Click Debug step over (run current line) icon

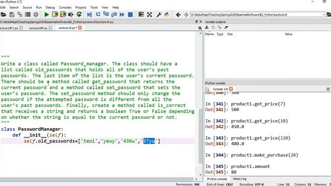tap(98, 14)
